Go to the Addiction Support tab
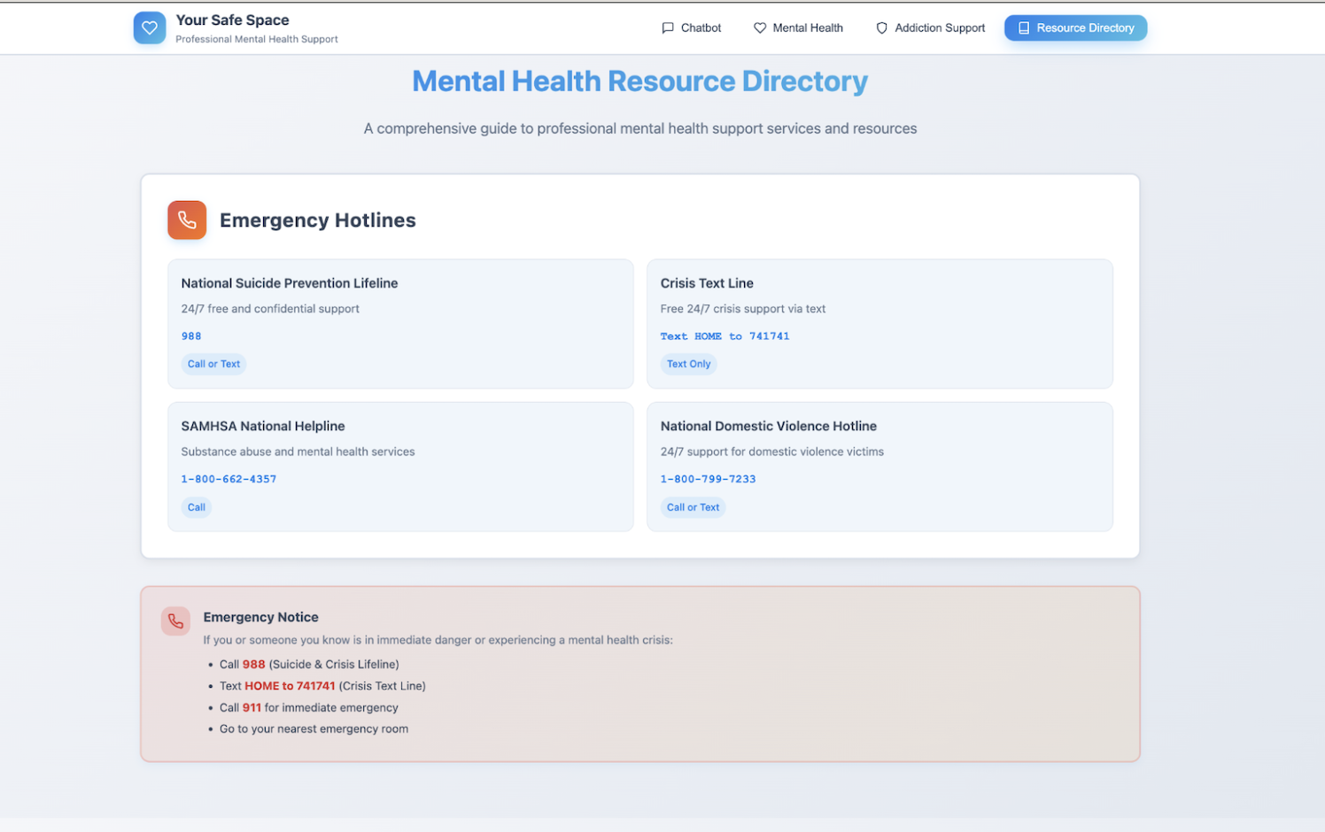 (930, 28)
